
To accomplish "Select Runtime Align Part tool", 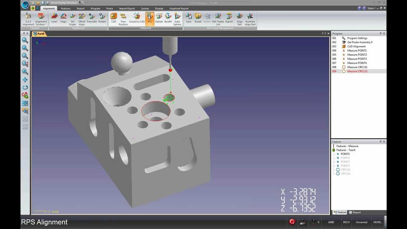I will click(x=250, y=19).
